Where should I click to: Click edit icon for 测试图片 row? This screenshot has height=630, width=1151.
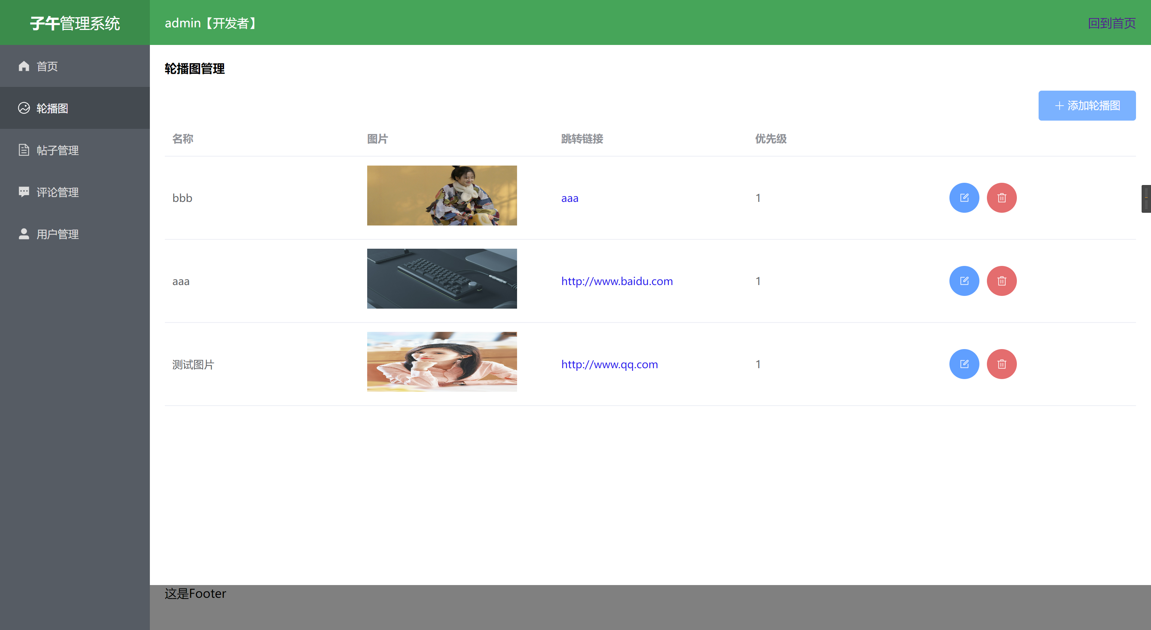[964, 364]
